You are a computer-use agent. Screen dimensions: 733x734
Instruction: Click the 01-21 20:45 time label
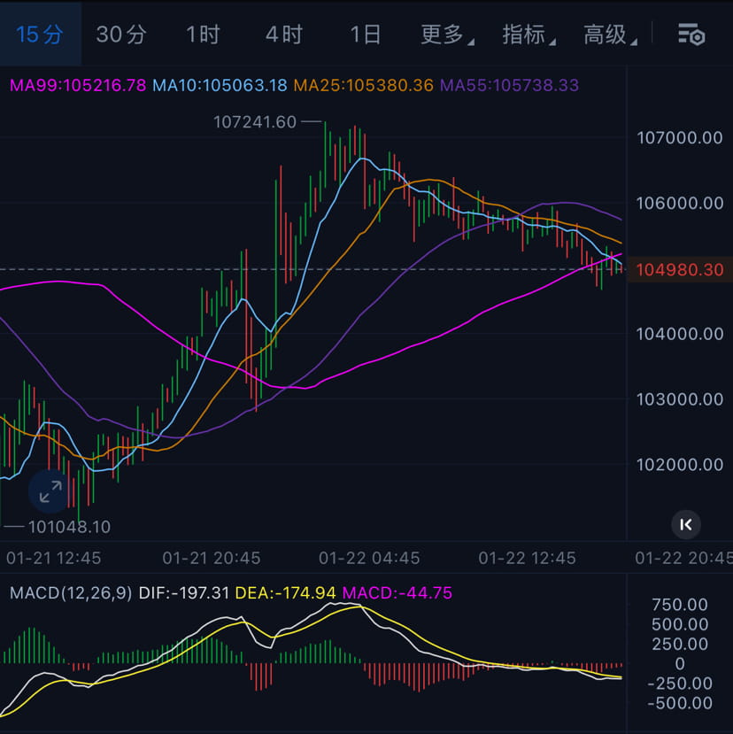click(212, 558)
